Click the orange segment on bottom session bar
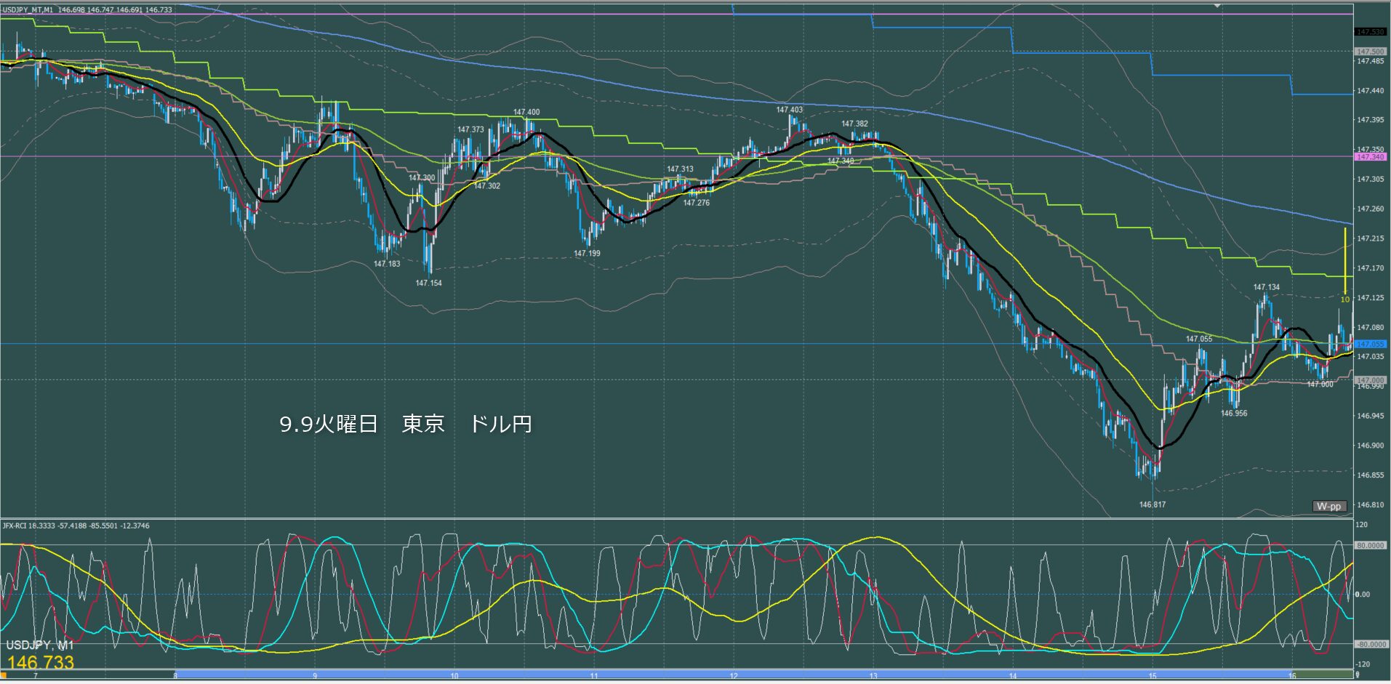This screenshot has height=684, width=1391. pos(4,676)
